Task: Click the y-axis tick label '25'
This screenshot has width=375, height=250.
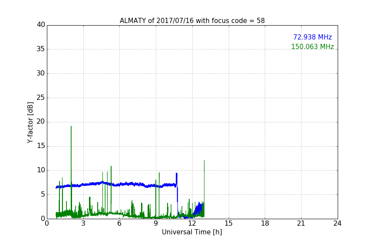Action: [x=41, y=98]
